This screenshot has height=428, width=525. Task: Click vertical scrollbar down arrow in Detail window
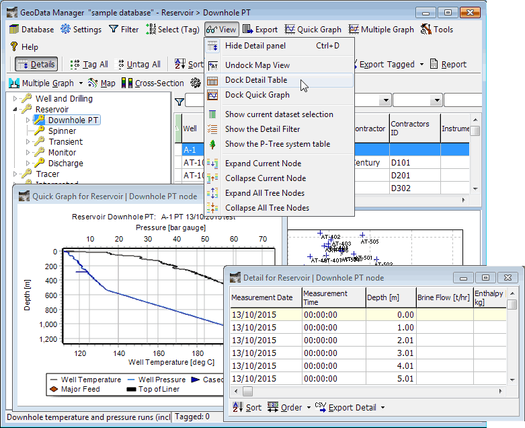[x=512, y=380]
